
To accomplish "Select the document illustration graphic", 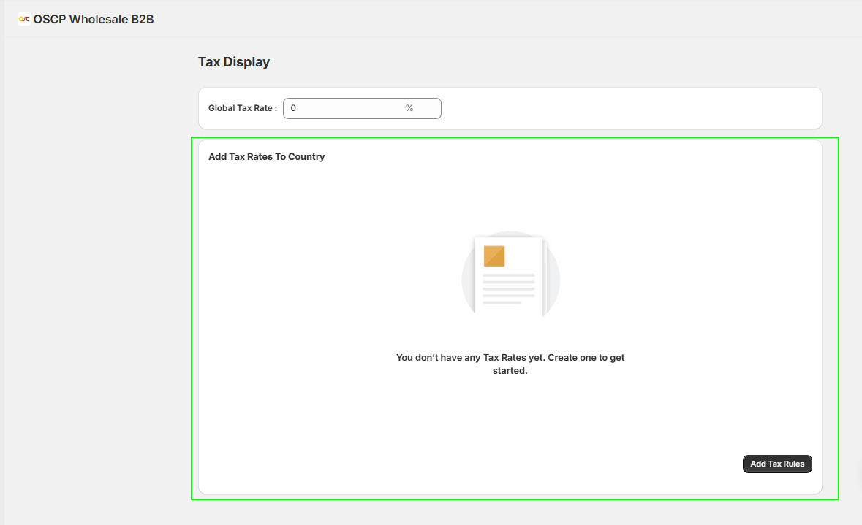I will click(x=510, y=275).
